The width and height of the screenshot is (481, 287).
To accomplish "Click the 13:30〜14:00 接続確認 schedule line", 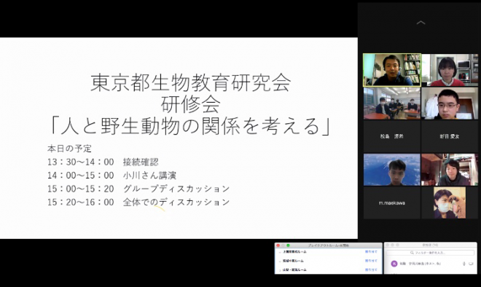I will coord(103,162).
